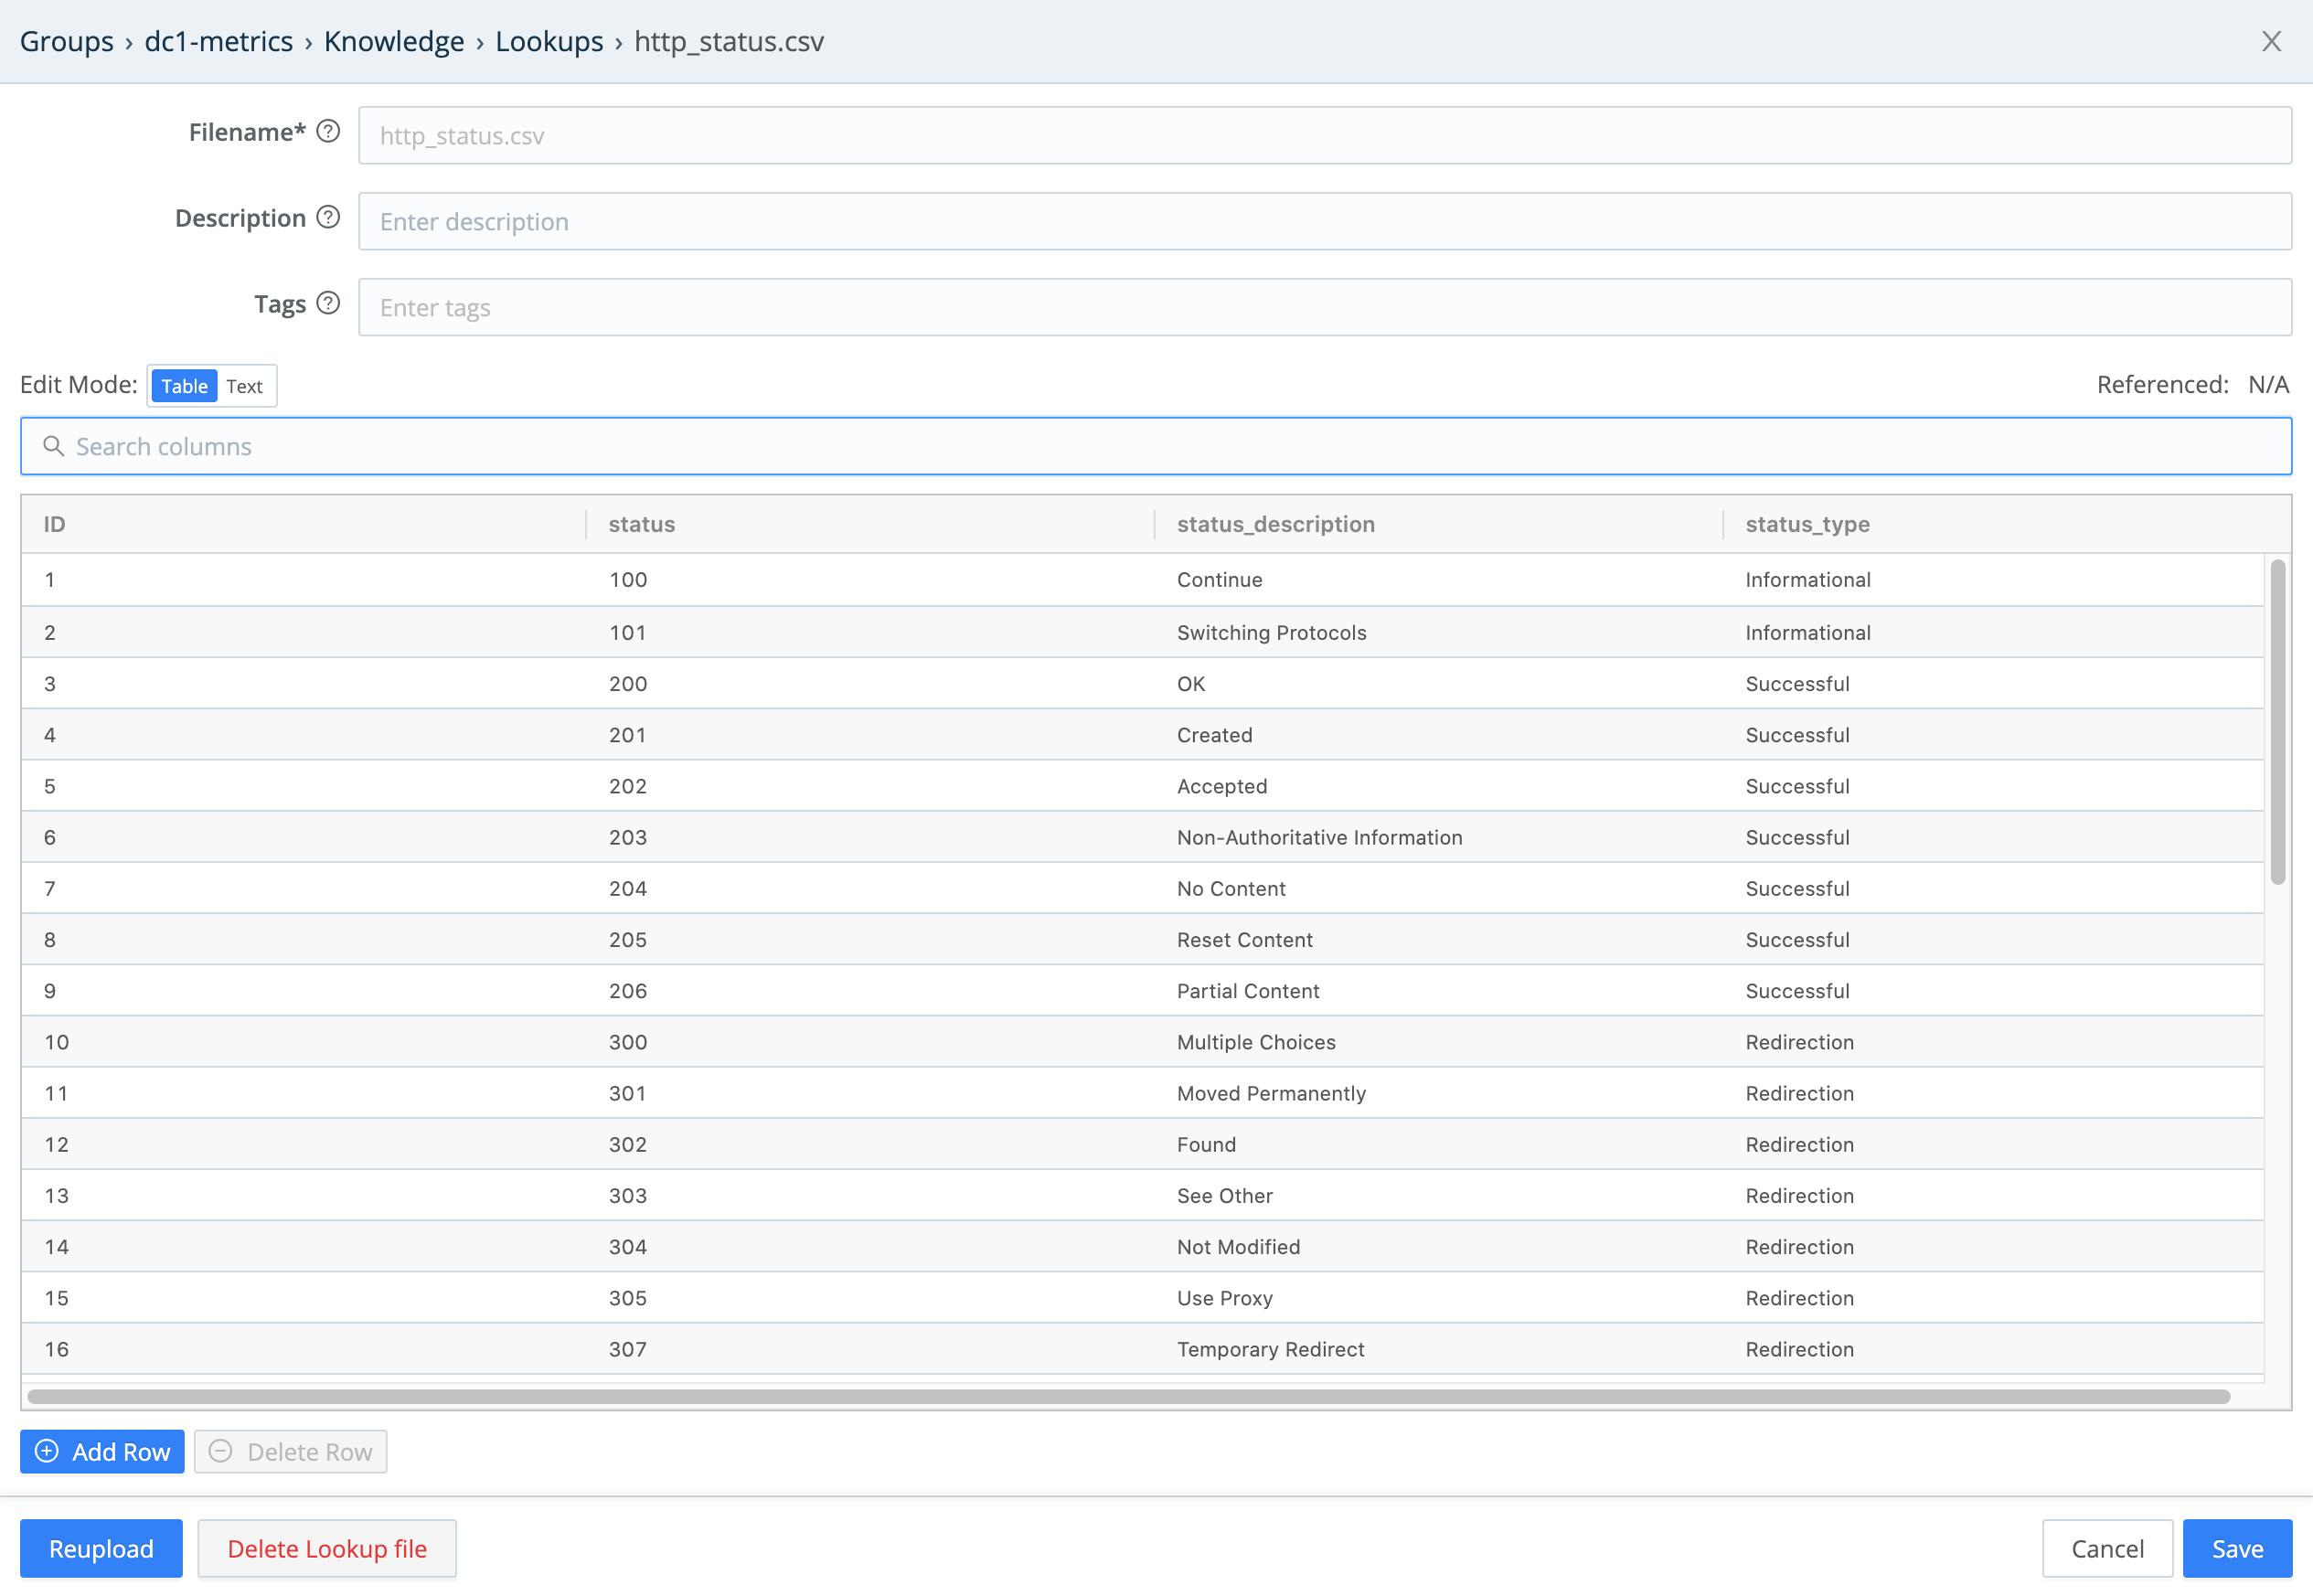This screenshot has width=2313, height=1596.
Task: Select the Table edit mode
Action: coord(184,386)
